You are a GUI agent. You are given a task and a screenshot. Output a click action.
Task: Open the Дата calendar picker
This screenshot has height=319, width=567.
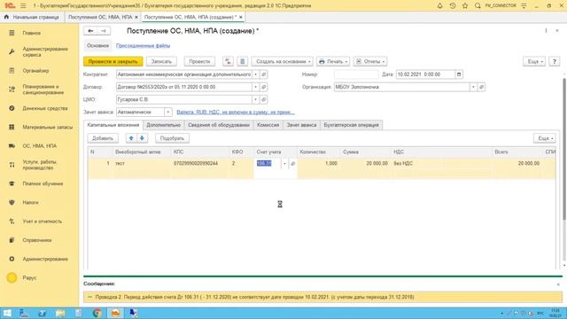(x=459, y=74)
